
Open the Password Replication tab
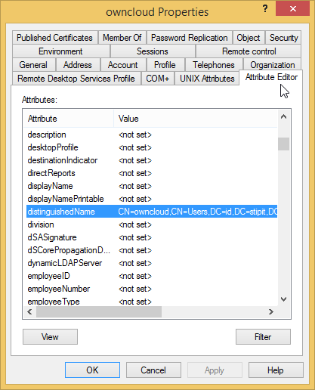[x=189, y=38]
